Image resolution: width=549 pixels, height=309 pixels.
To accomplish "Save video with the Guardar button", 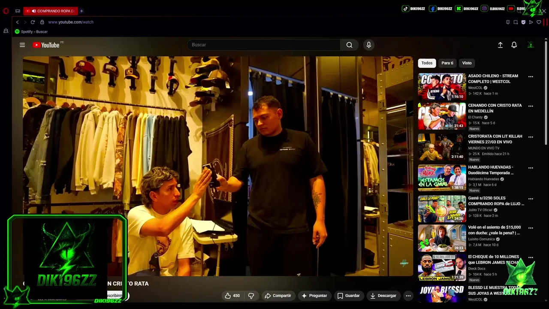I will tap(348, 296).
